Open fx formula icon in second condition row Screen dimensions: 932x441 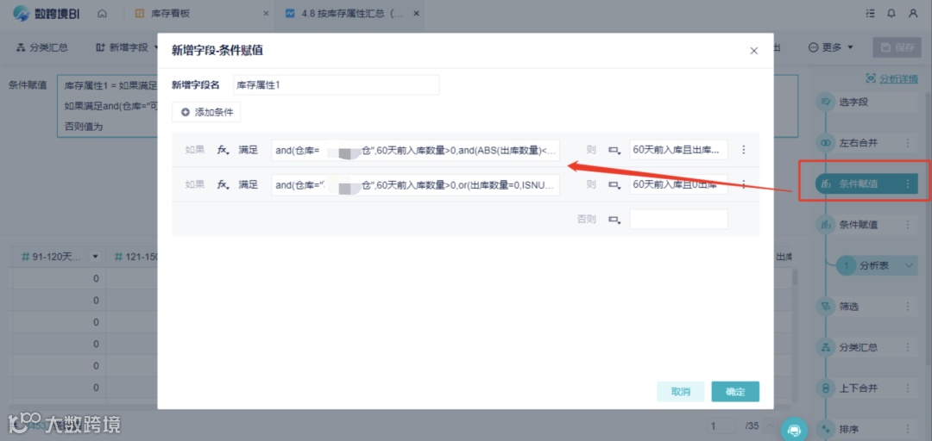223,184
